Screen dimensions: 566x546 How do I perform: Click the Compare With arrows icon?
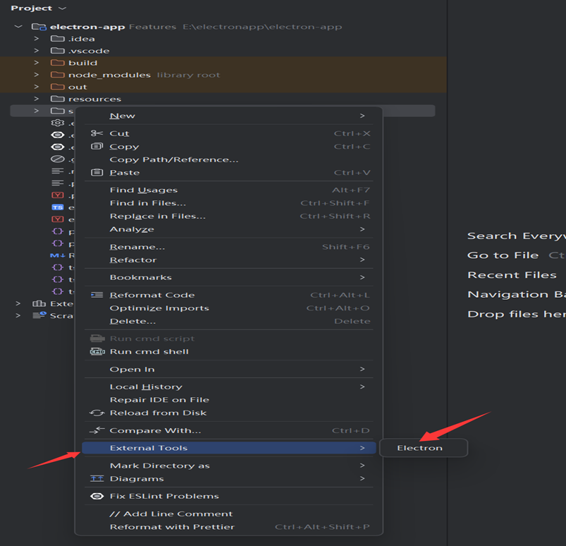tap(97, 430)
